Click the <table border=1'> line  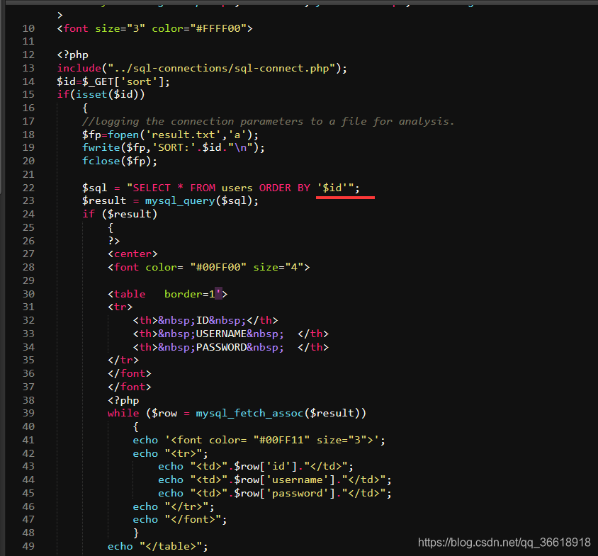pos(167,294)
